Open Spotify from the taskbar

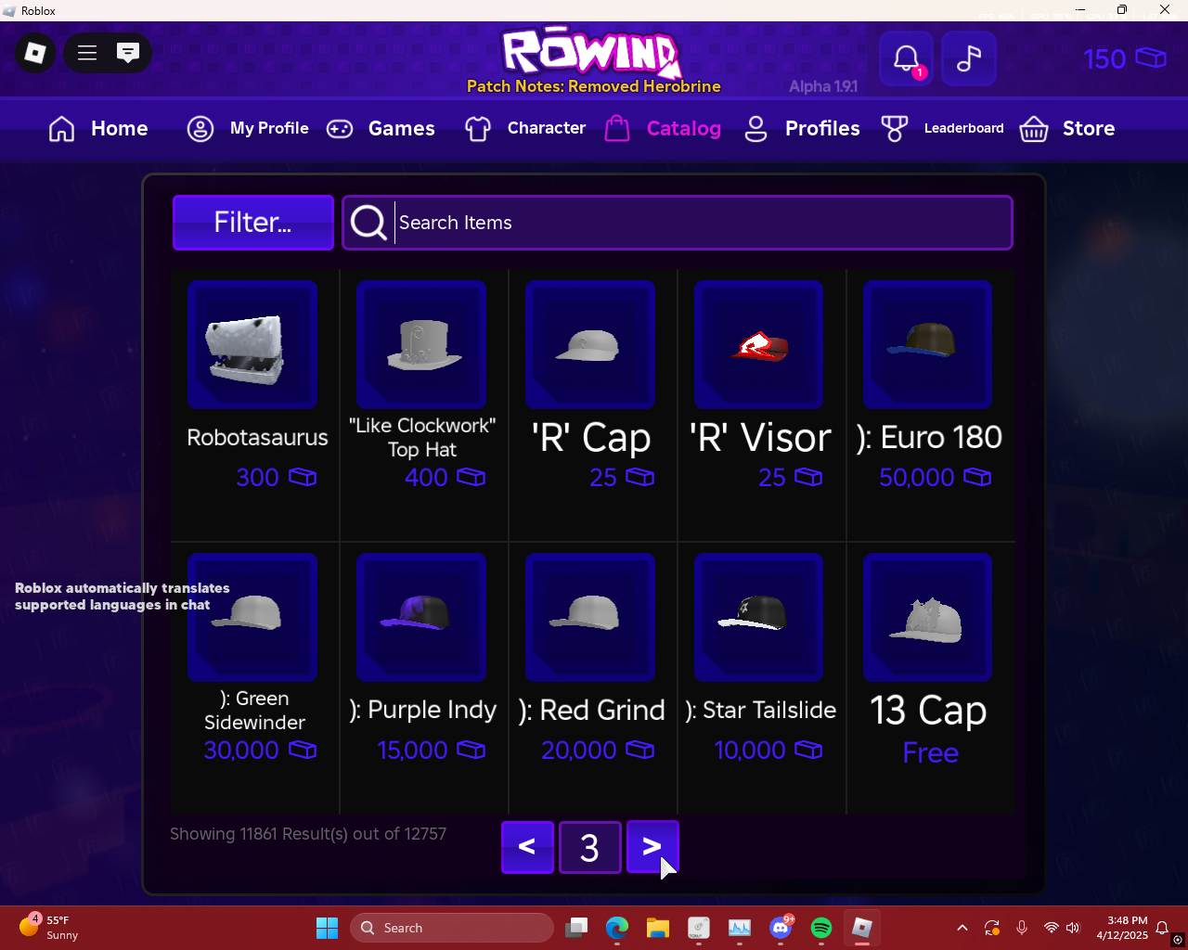coord(821,928)
